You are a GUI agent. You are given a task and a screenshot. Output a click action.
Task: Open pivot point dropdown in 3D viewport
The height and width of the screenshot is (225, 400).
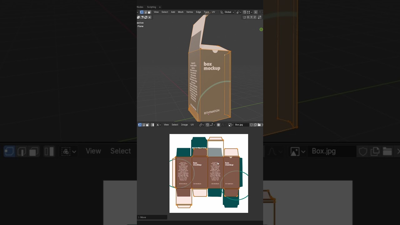[239, 12]
